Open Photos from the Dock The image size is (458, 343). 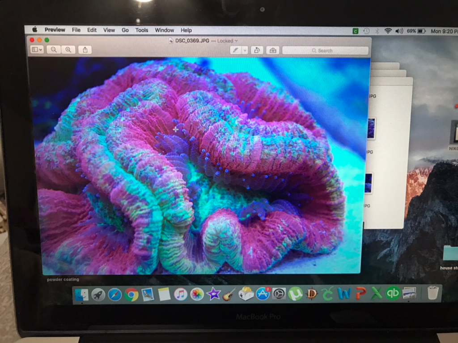tap(197, 294)
